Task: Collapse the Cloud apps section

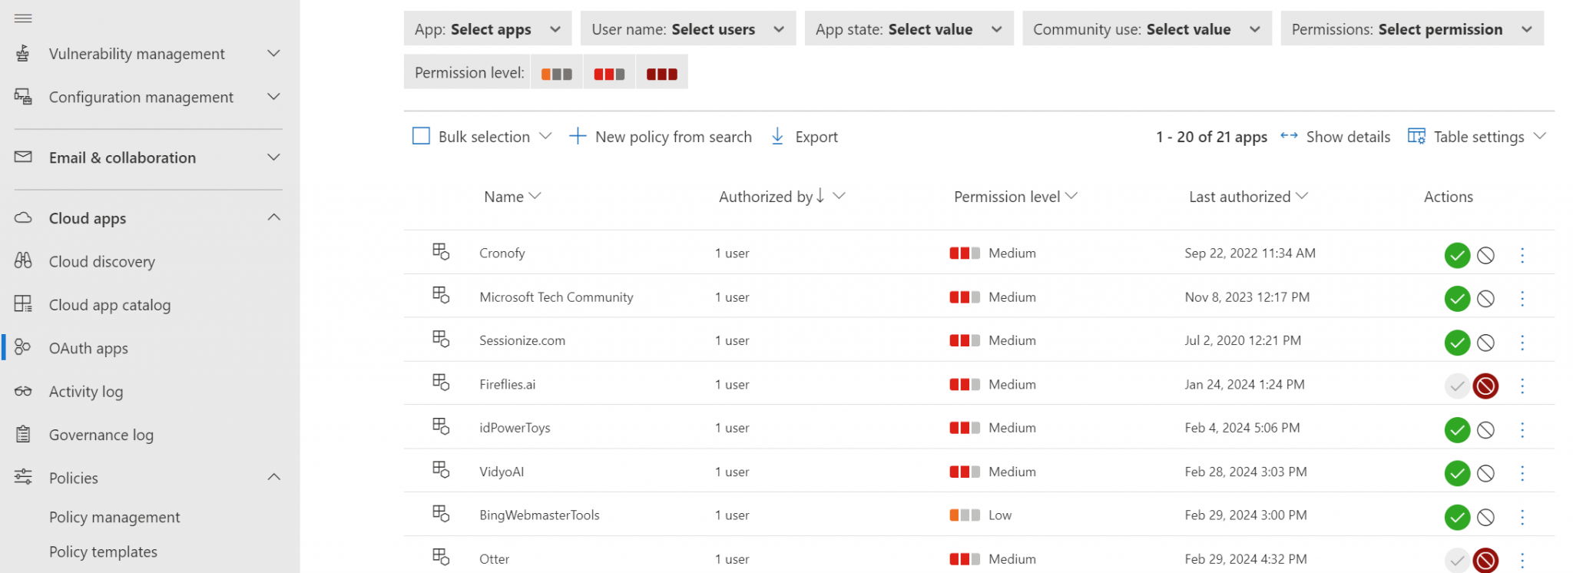Action: 273,218
